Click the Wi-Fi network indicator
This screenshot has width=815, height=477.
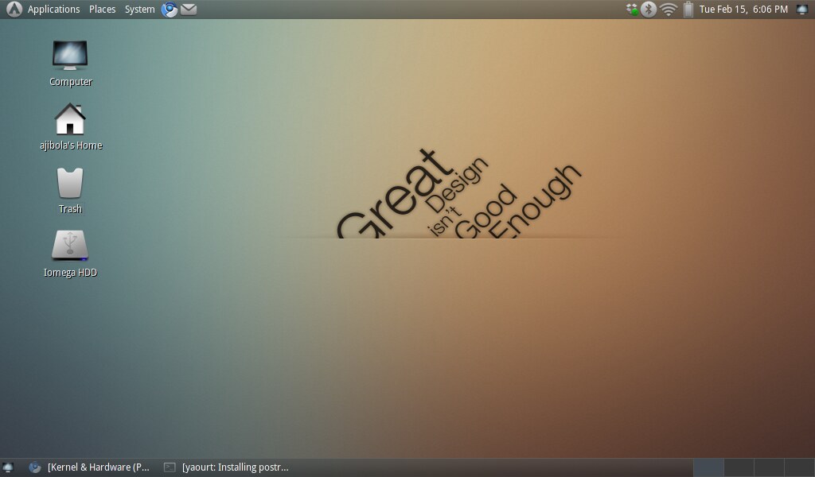669,10
